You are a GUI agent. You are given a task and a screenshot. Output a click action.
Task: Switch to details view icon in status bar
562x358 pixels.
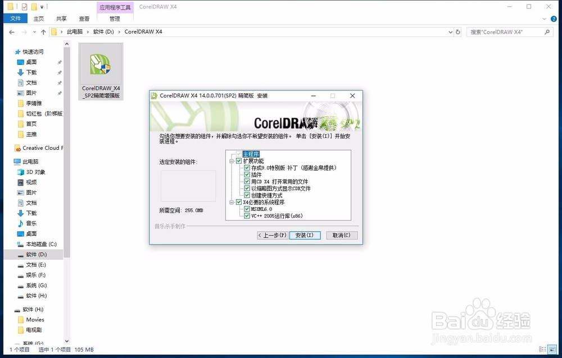[x=543, y=350]
